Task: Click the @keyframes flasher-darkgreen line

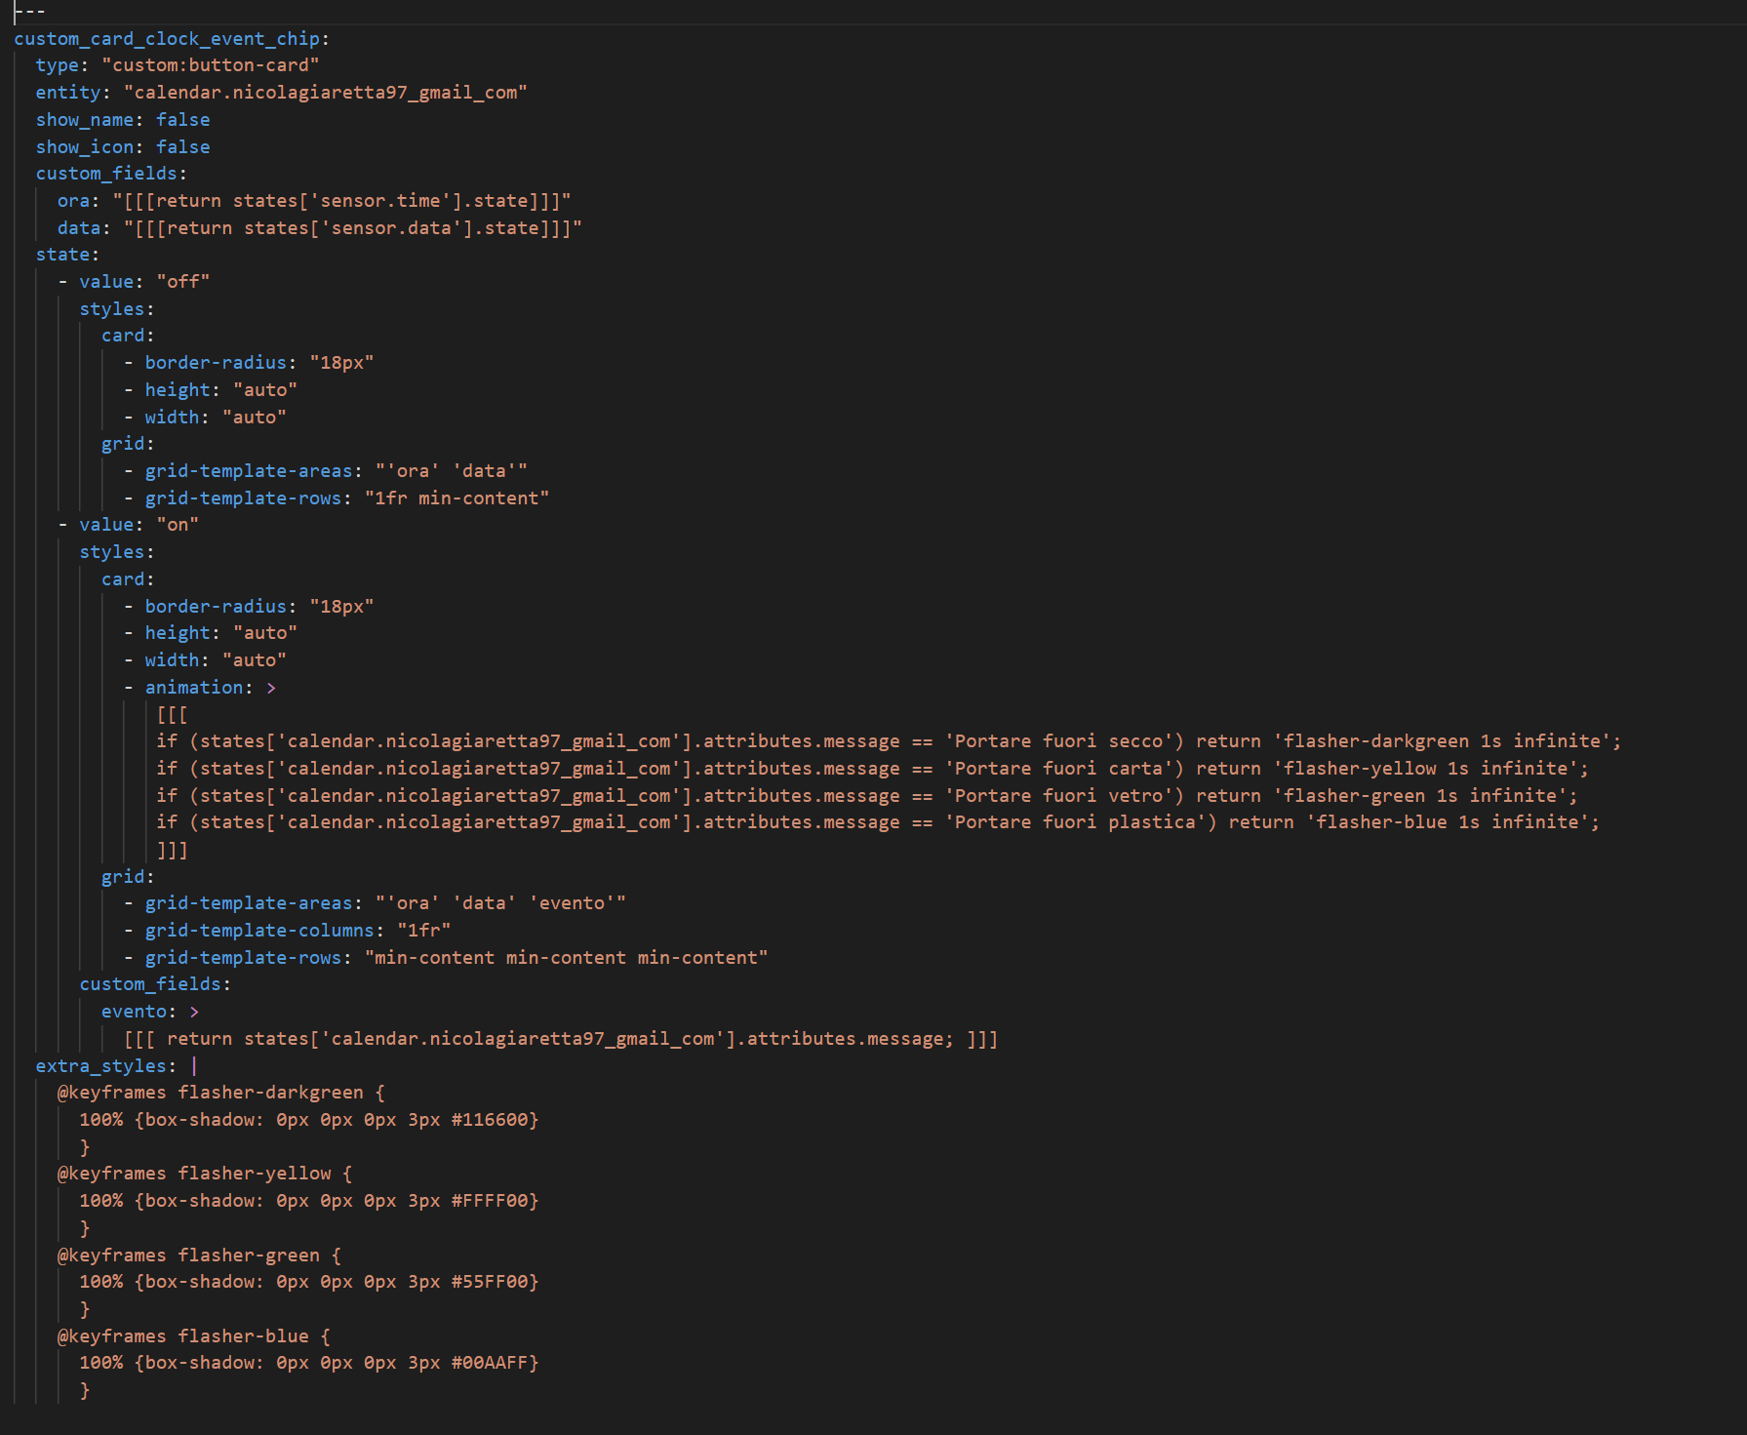Action: 221,1093
